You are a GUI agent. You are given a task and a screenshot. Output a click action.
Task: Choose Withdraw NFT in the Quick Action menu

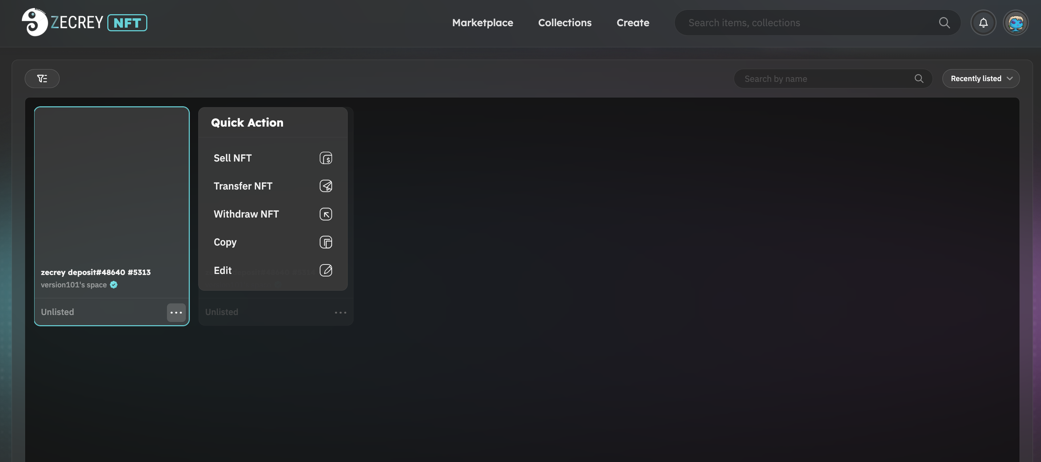click(246, 214)
